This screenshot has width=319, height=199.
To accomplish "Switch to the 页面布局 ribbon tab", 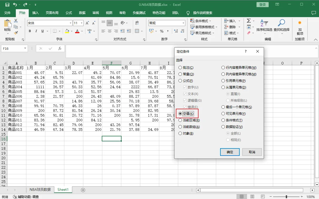I will (x=52, y=13).
